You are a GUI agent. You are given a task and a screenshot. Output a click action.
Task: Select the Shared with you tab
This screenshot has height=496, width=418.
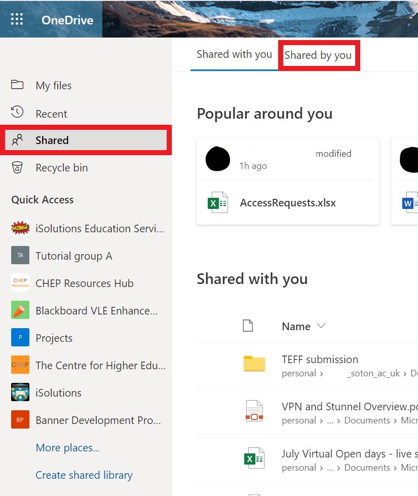[x=234, y=54]
